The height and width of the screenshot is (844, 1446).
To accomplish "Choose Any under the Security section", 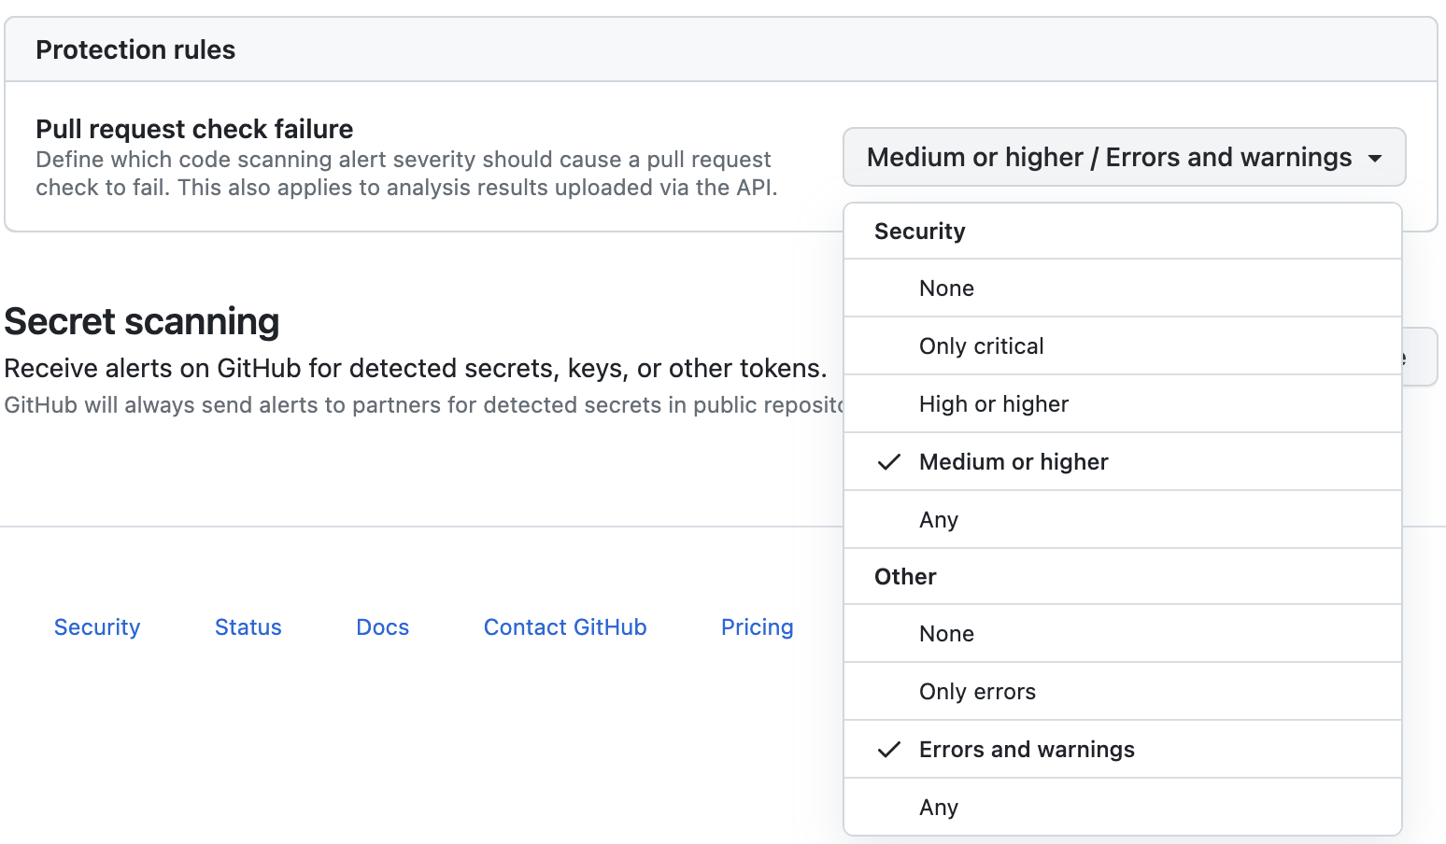I will pyautogui.click(x=1123, y=520).
